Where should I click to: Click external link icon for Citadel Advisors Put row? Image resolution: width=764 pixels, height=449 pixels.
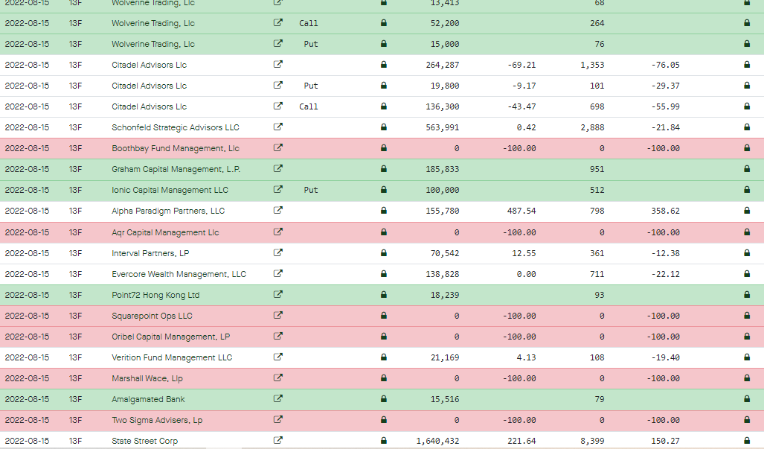(277, 85)
